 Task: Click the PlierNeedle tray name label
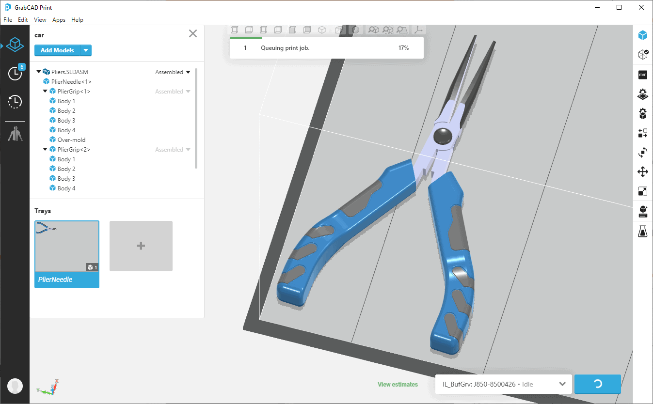[x=55, y=280]
